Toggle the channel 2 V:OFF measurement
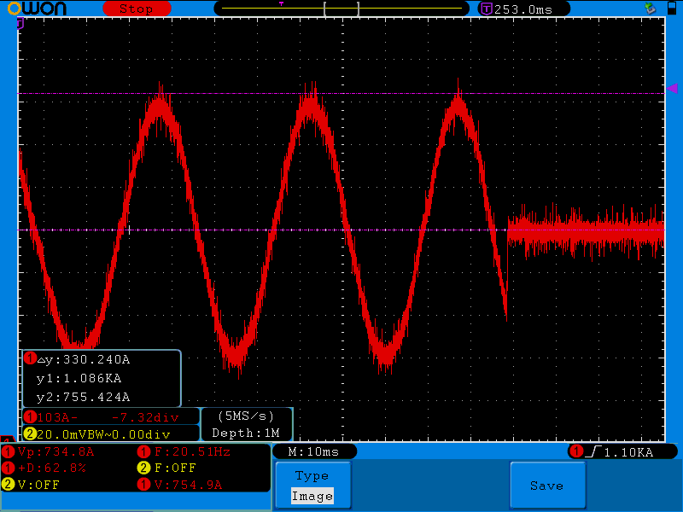The image size is (683, 512). click(x=32, y=484)
